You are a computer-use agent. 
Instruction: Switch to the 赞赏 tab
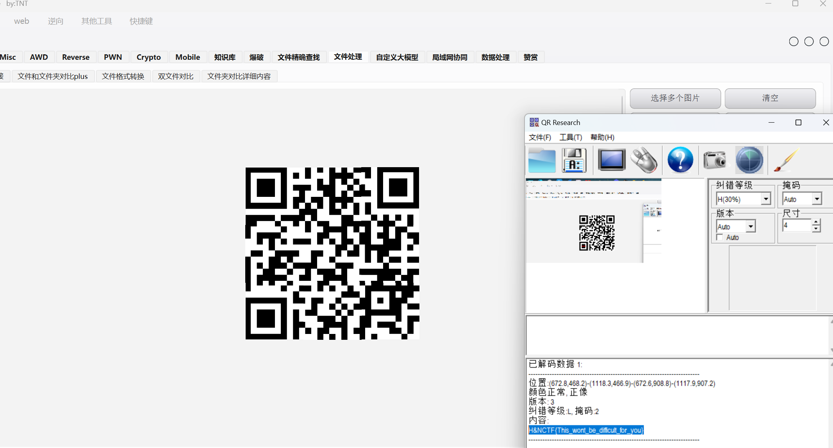[x=531, y=57]
